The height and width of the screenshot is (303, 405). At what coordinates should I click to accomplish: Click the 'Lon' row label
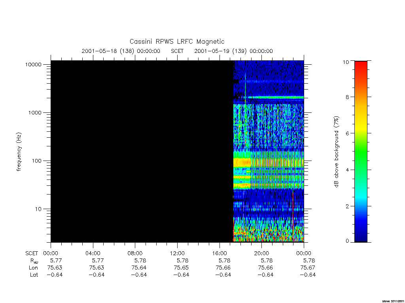(x=33, y=268)
